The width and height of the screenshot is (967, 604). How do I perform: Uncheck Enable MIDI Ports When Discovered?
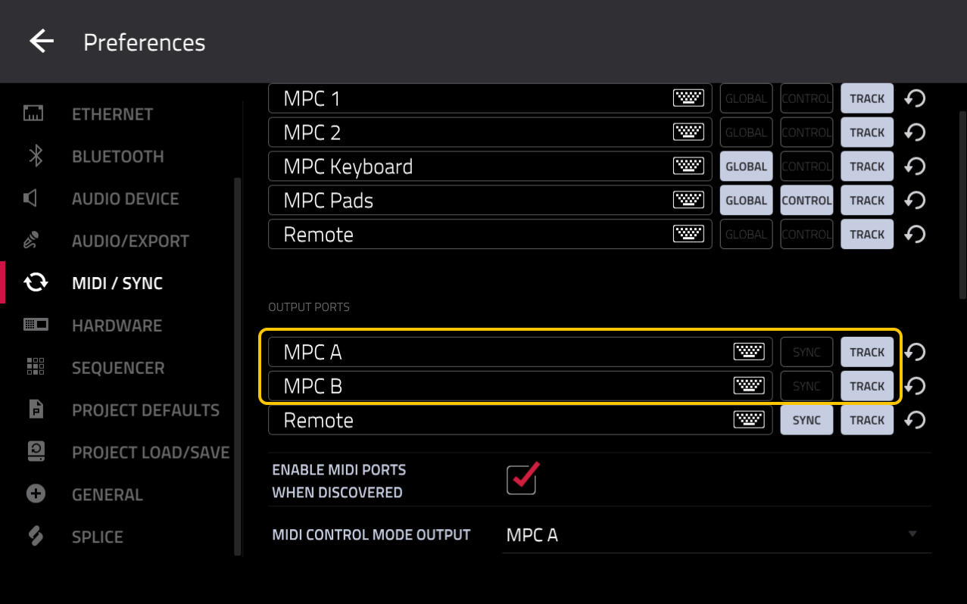coord(522,478)
